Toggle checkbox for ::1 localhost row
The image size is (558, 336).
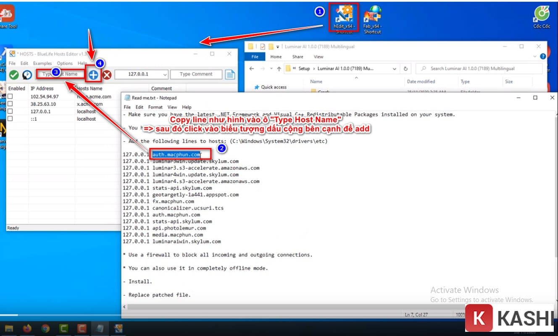(10, 119)
